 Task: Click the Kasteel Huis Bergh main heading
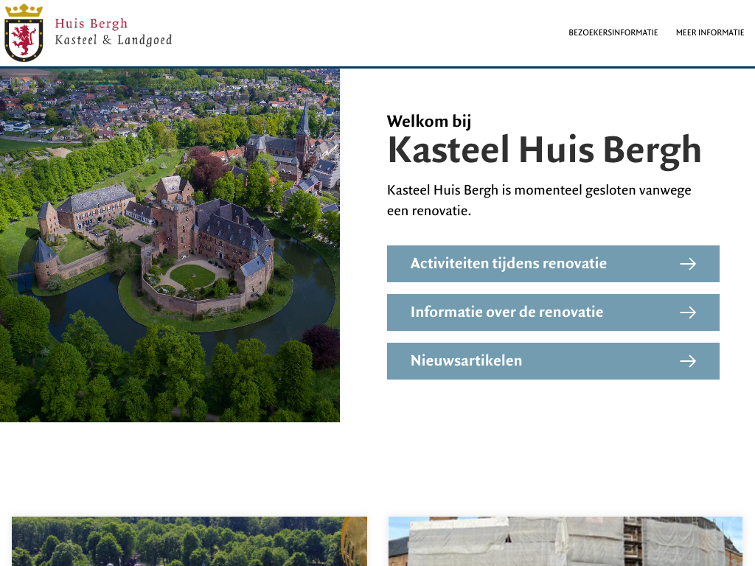coord(543,150)
